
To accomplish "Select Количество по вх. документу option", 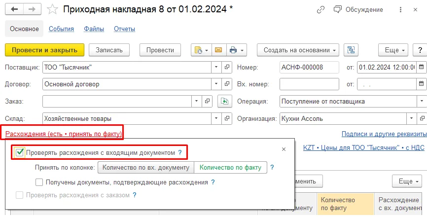I will [x=145, y=168].
